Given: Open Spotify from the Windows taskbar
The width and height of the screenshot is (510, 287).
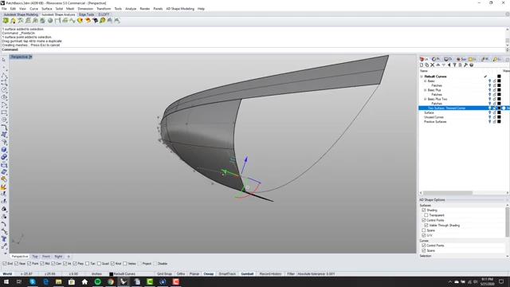Looking at the screenshot, I should [x=97, y=281].
